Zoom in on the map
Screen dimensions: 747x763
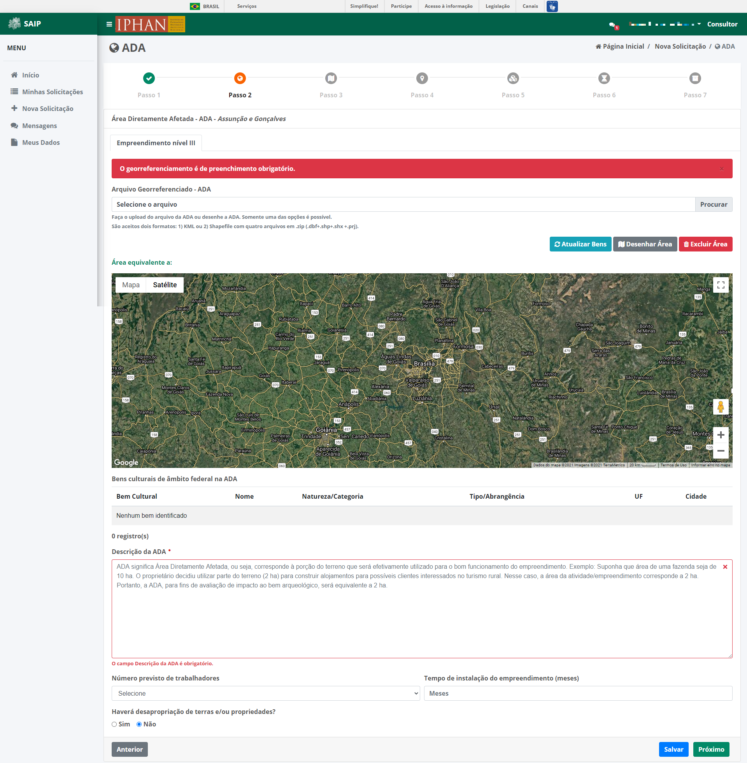click(720, 435)
